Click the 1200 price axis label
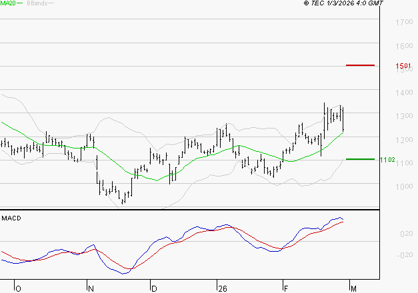 (404, 140)
